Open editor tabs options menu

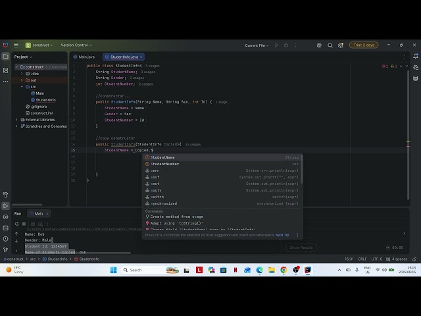(x=405, y=57)
